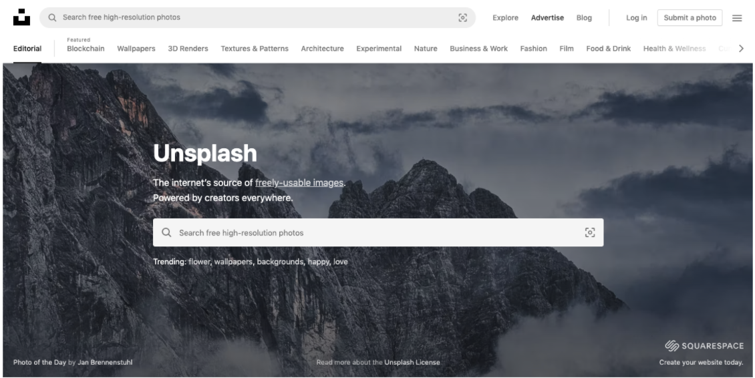The width and height of the screenshot is (755, 378).
Task: Search trending term flower
Action: click(x=199, y=262)
